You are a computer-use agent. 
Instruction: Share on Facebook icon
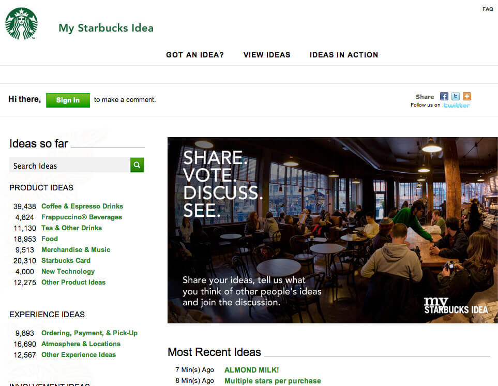click(444, 96)
